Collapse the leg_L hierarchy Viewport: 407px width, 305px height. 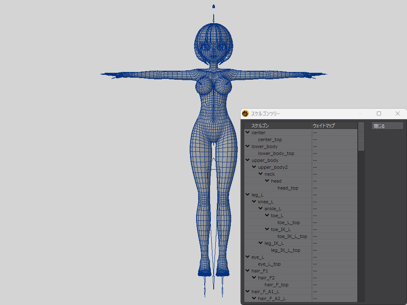[x=247, y=195]
